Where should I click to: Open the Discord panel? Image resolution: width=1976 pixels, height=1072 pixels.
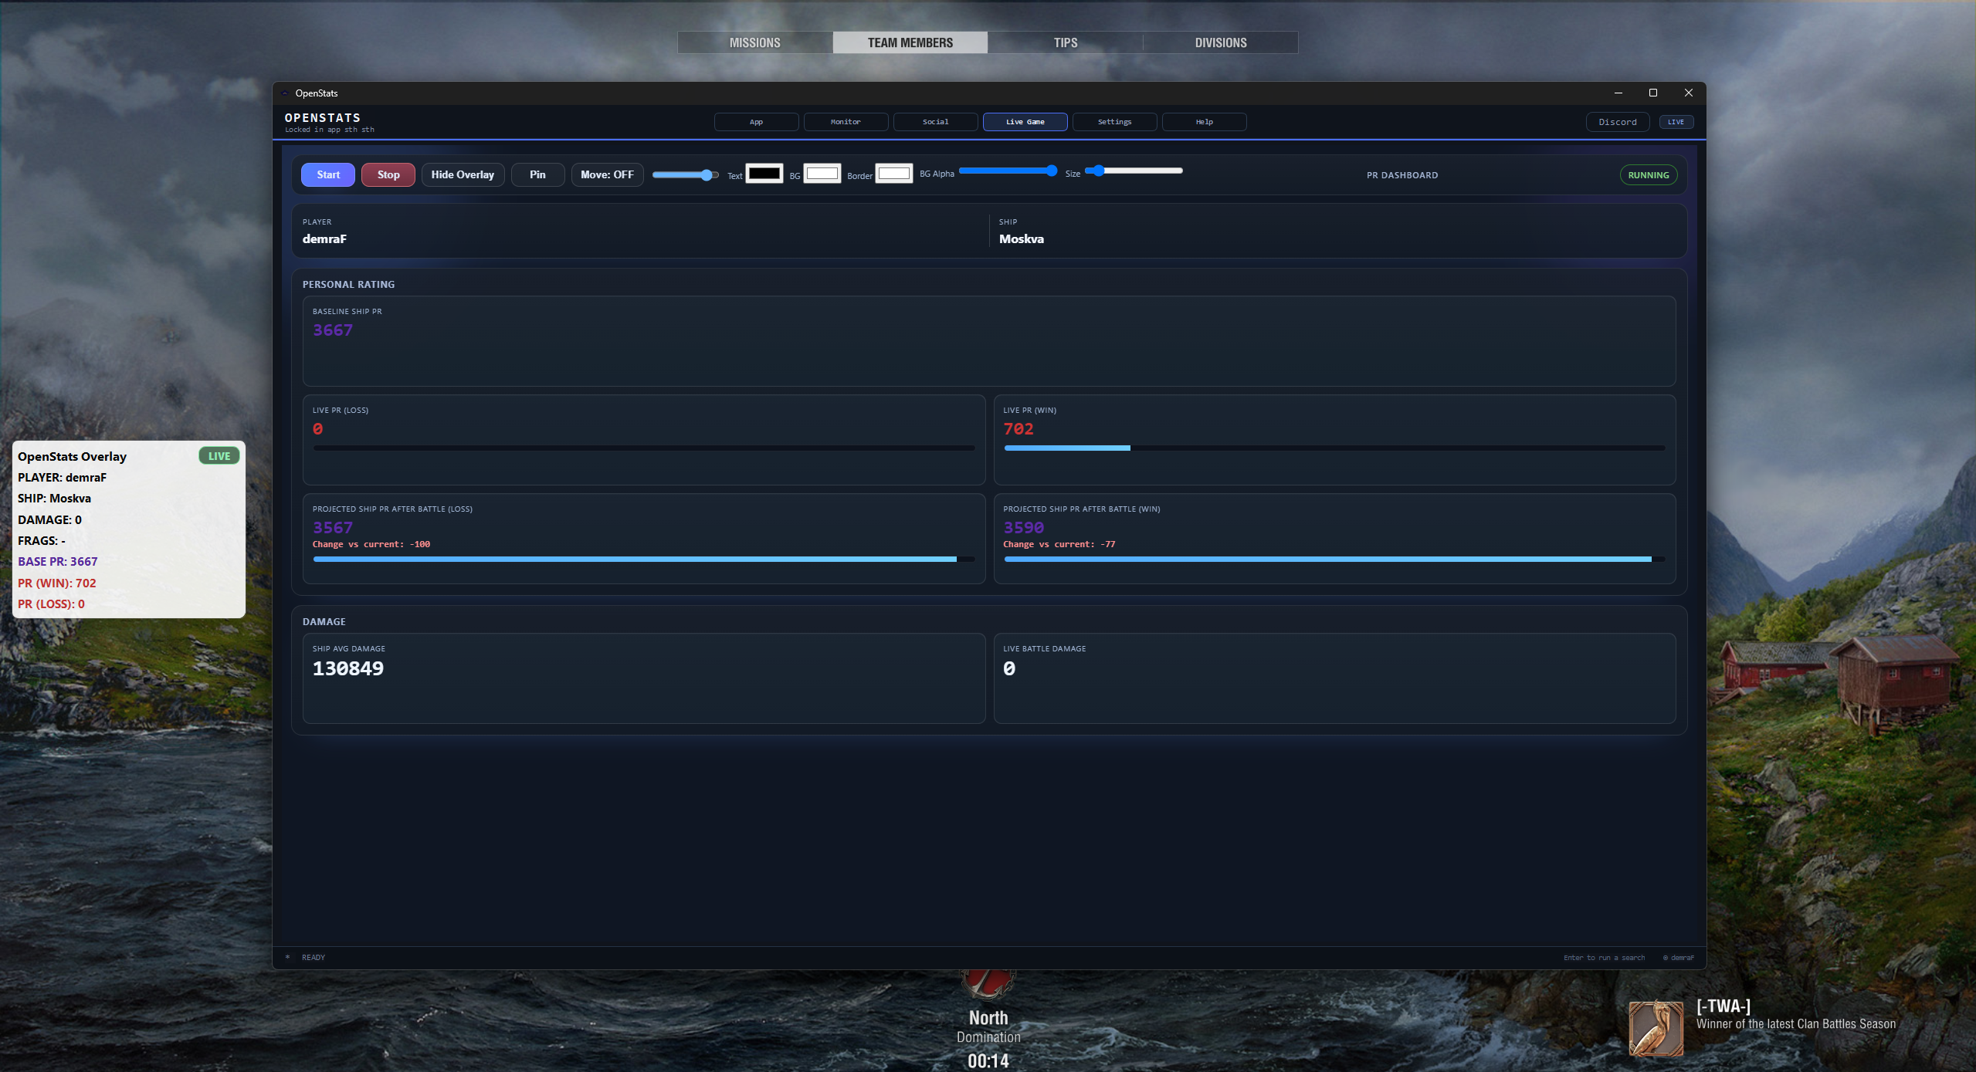click(x=1617, y=121)
